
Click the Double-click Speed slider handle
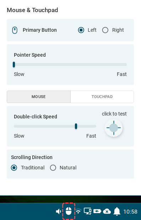(76, 126)
